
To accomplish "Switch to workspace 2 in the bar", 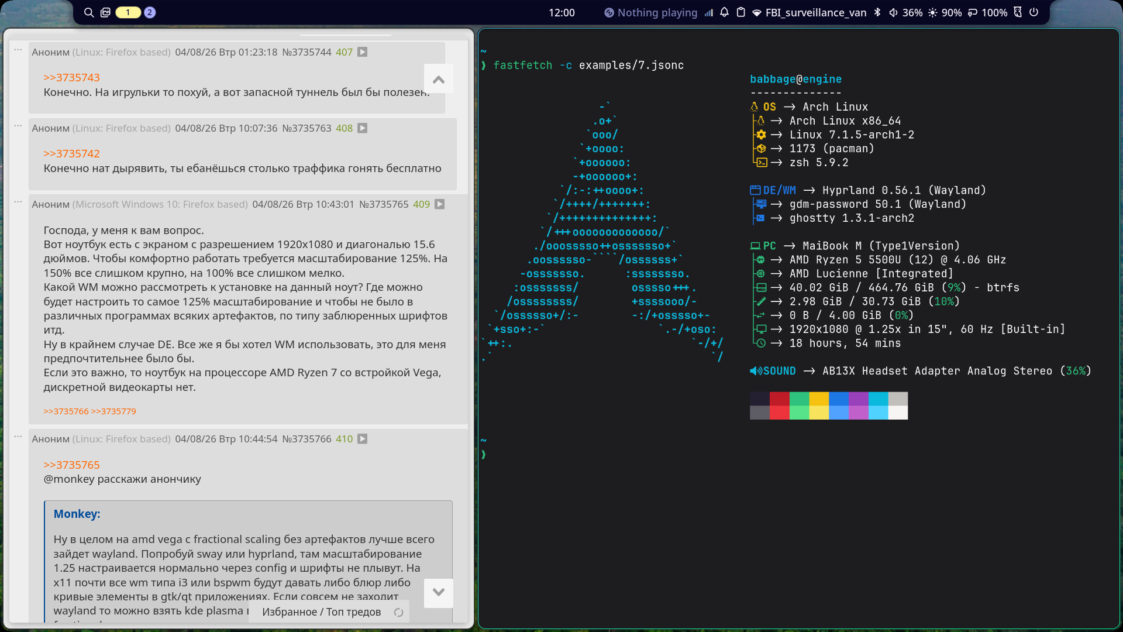I will point(150,12).
